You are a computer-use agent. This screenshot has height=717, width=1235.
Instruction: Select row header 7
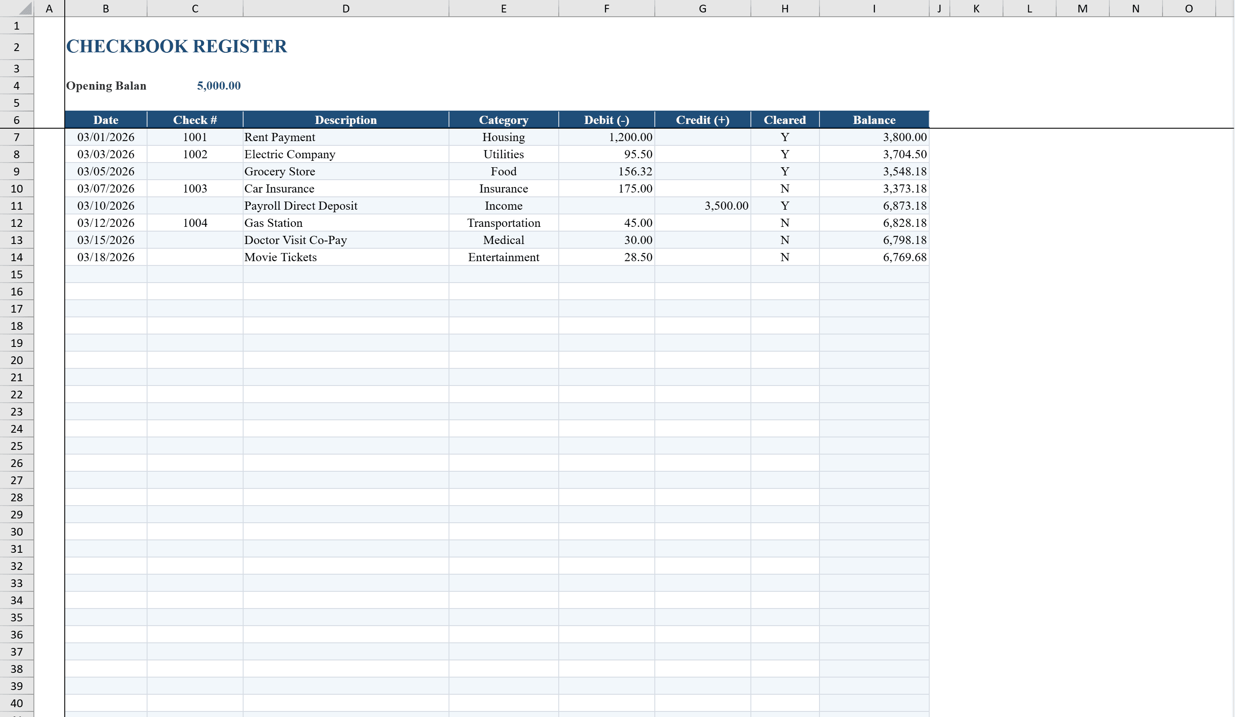pos(16,137)
